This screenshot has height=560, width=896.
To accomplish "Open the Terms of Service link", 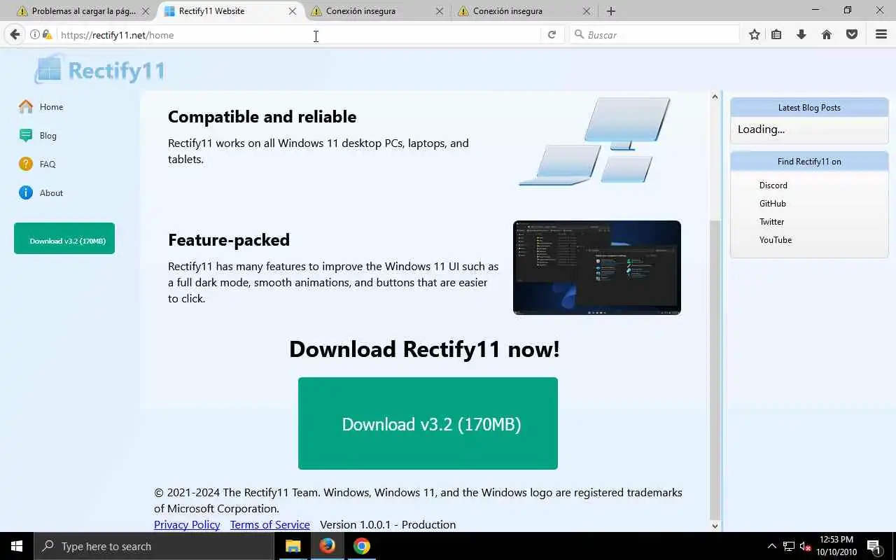I will point(269,524).
